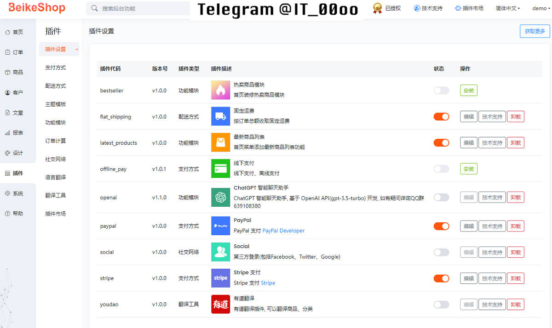Select 插件设置 in plugin submenu
Screen dimensions: 552x328
click(x=59, y=49)
